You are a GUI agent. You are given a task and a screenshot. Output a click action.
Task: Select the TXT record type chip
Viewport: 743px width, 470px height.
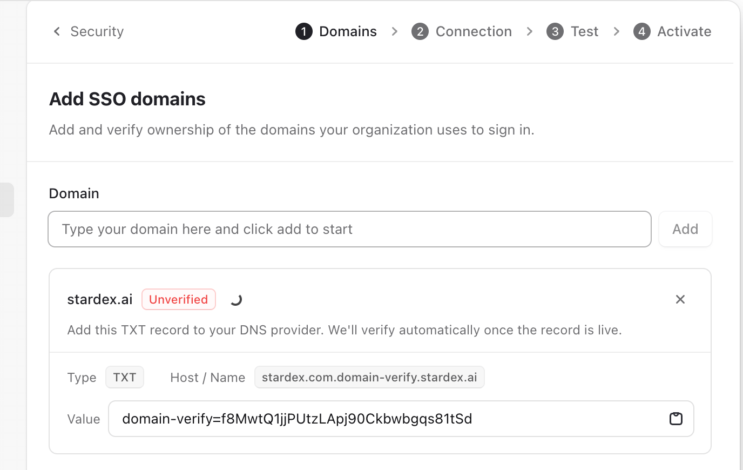coord(125,377)
